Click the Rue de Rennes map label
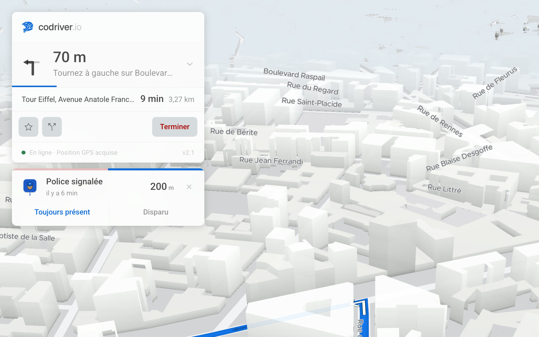The width and height of the screenshot is (539, 337). click(440, 121)
